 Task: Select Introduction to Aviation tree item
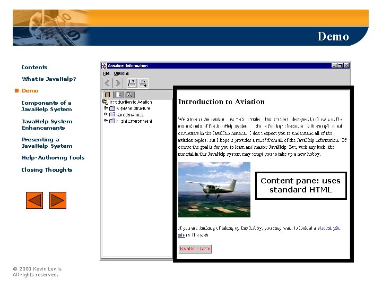[131, 102]
